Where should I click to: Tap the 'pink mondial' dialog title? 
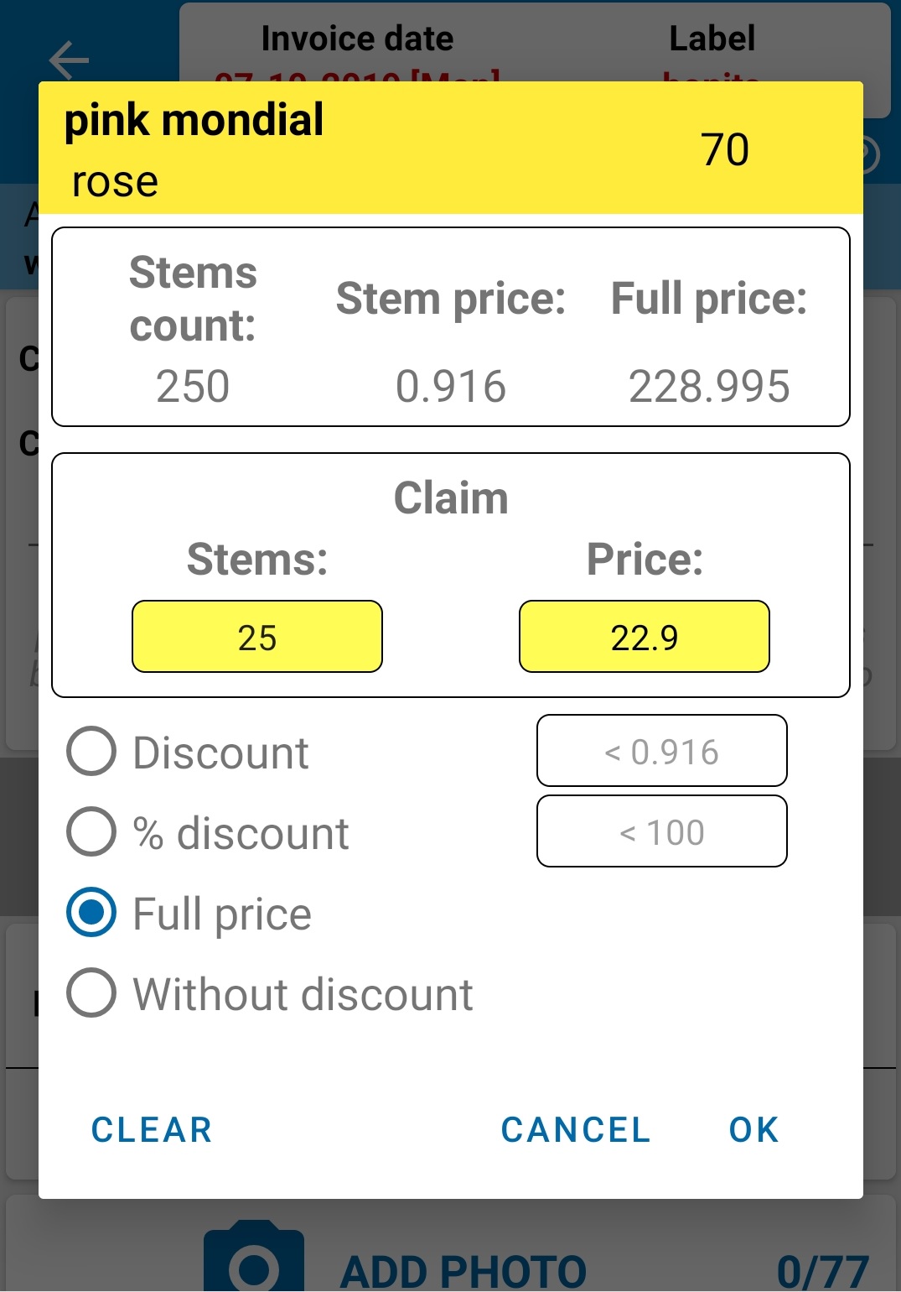[194, 120]
